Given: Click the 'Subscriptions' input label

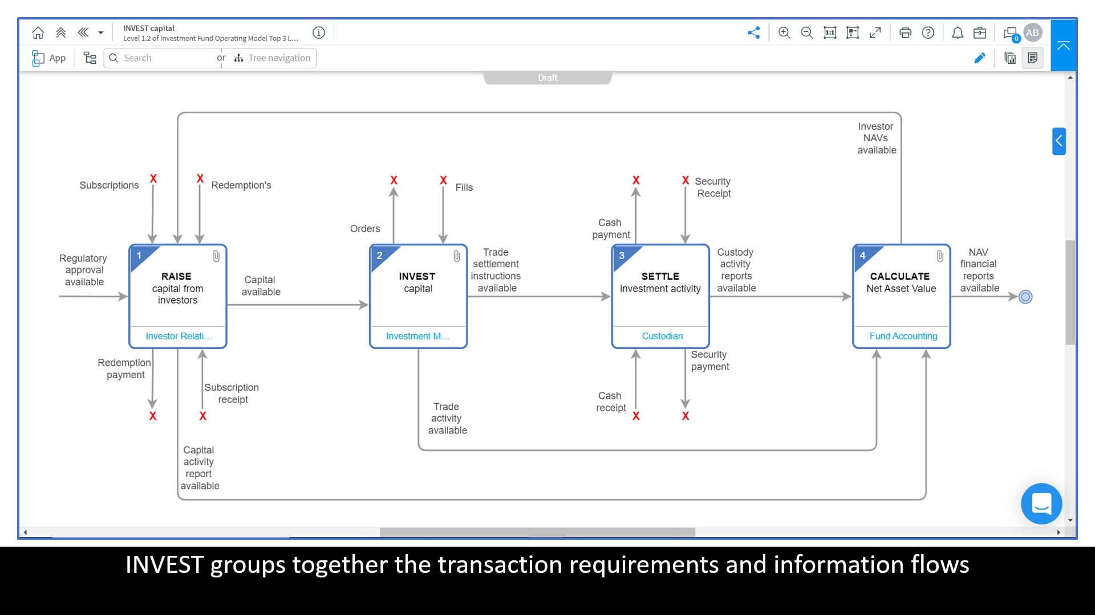Looking at the screenshot, I should [x=109, y=185].
